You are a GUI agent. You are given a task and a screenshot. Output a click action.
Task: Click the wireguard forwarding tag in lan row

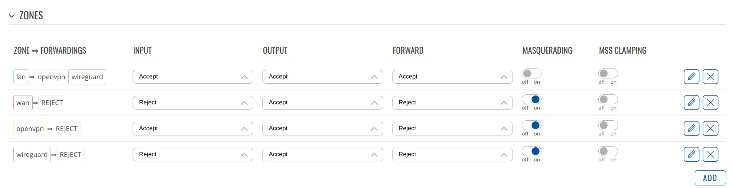coord(87,77)
